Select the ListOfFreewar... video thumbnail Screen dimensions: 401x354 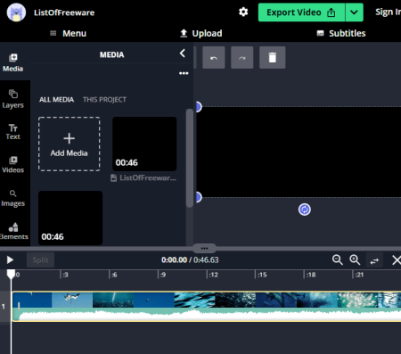pos(144,144)
